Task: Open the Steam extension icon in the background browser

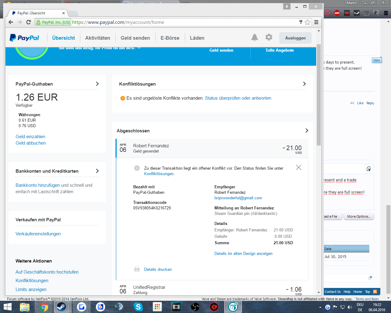Action: 356,13
